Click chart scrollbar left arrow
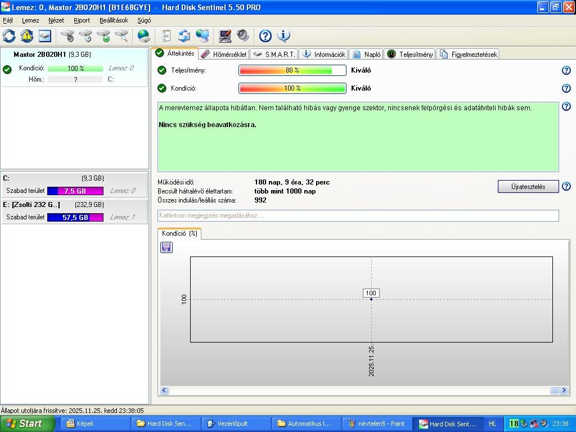Image resolution: width=576 pixels, height=432 pixels. [x=164, y=390]
